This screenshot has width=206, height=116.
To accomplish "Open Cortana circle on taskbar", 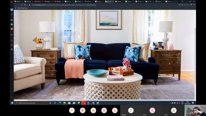I will click(50, 103).
